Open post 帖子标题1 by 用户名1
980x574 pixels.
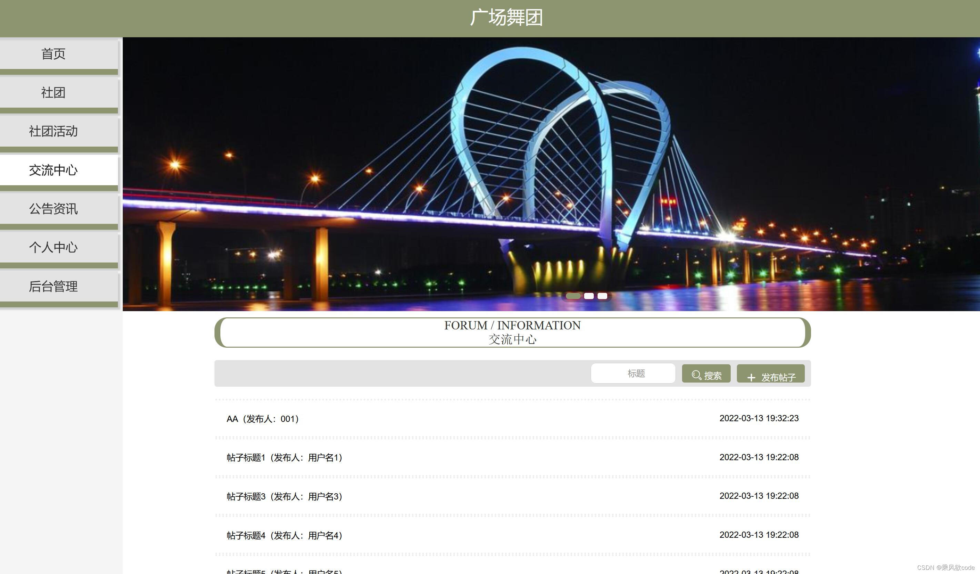click(x=284, y=458)
